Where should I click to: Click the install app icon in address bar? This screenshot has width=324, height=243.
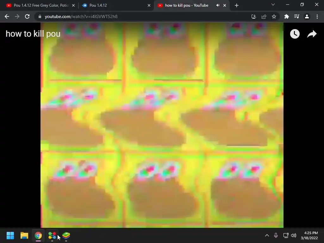point(254,16)
